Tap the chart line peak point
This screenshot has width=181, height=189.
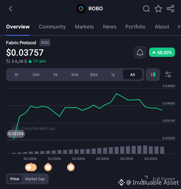click(116, 94)
